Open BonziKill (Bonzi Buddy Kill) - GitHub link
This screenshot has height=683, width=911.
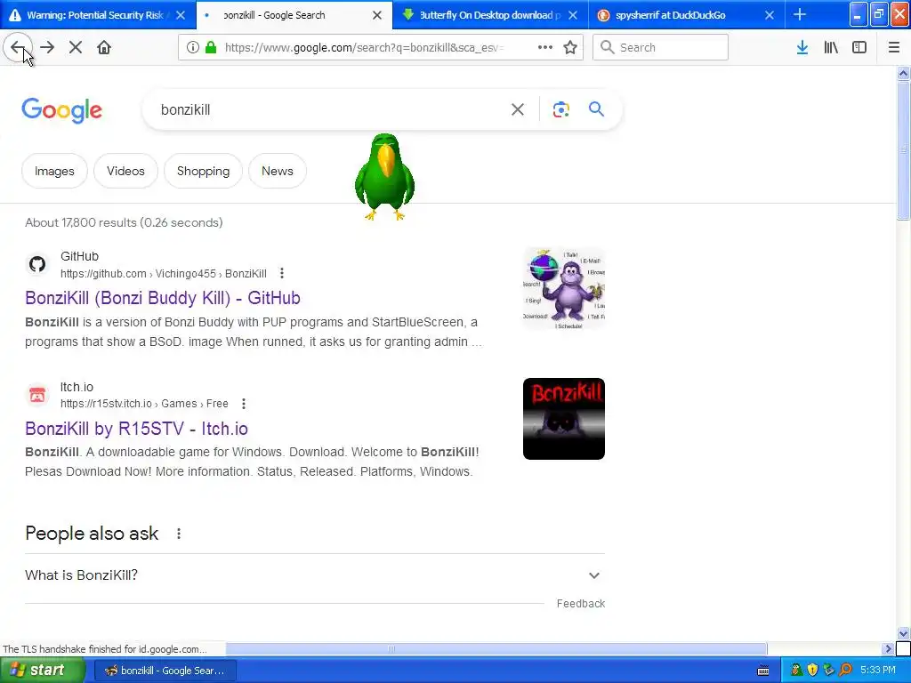163,298
